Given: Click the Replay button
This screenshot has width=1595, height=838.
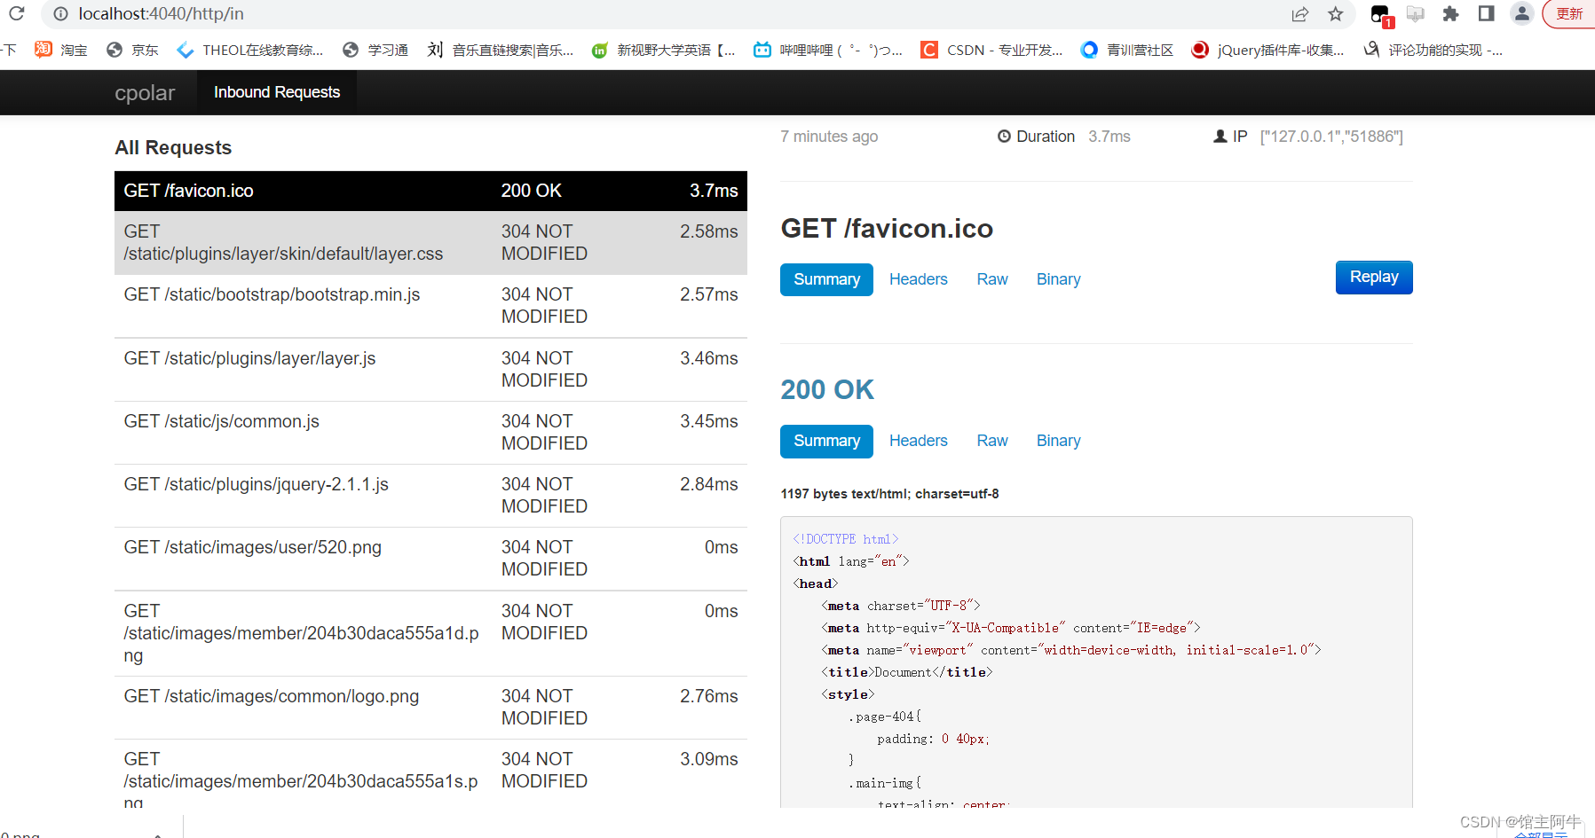Looking at the screenshot, I should [x=1374, y=278].
